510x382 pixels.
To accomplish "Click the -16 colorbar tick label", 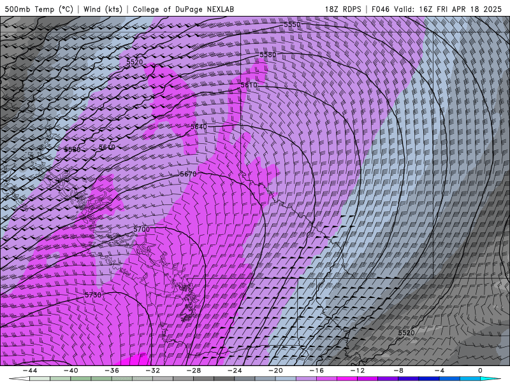I will pyautogui.click(x=316, y=371).
